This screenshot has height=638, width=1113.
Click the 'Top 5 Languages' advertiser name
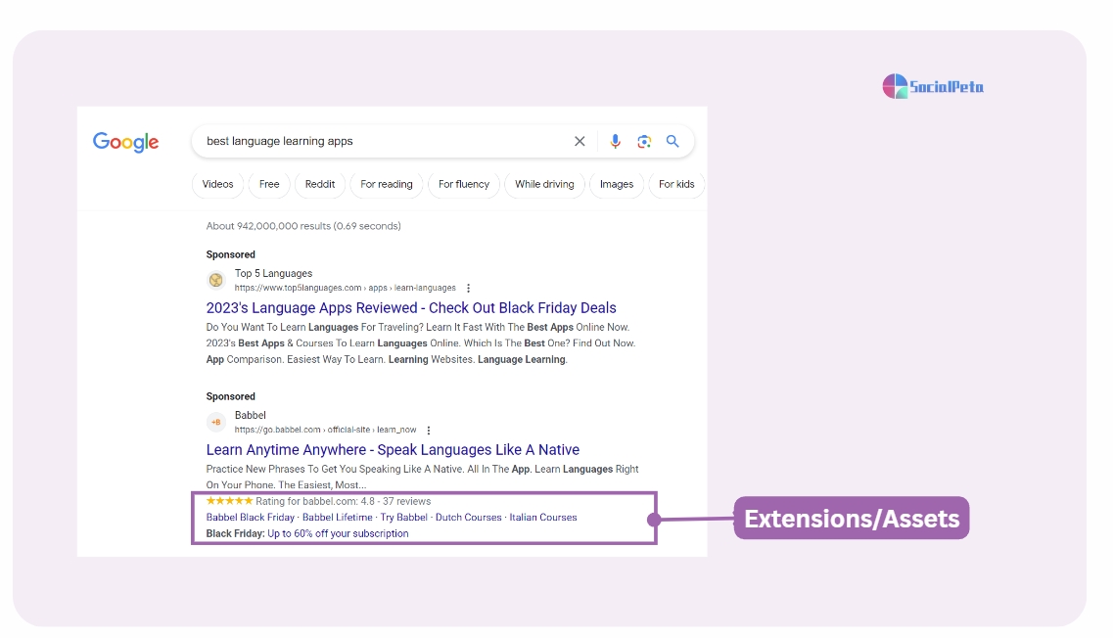(x=273, y=273)
